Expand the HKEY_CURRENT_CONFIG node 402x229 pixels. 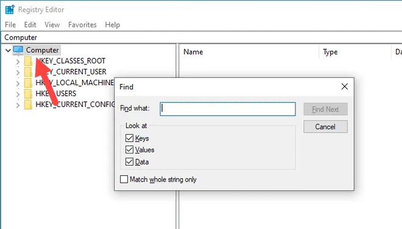pos(18,105)
